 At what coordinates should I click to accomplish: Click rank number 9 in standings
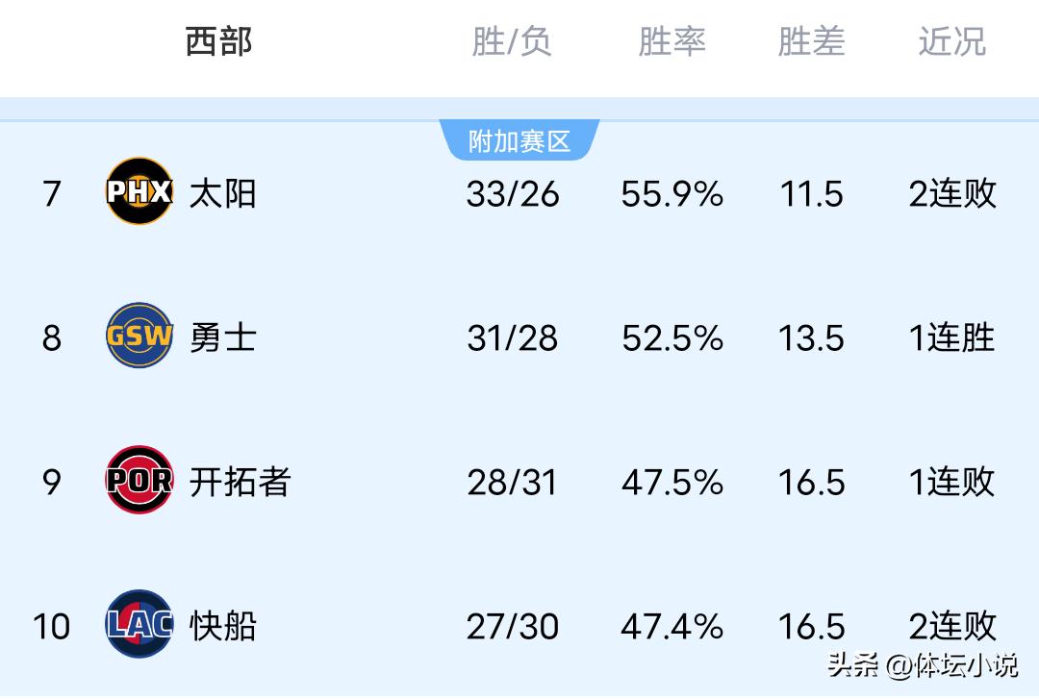tap(52, 482)
